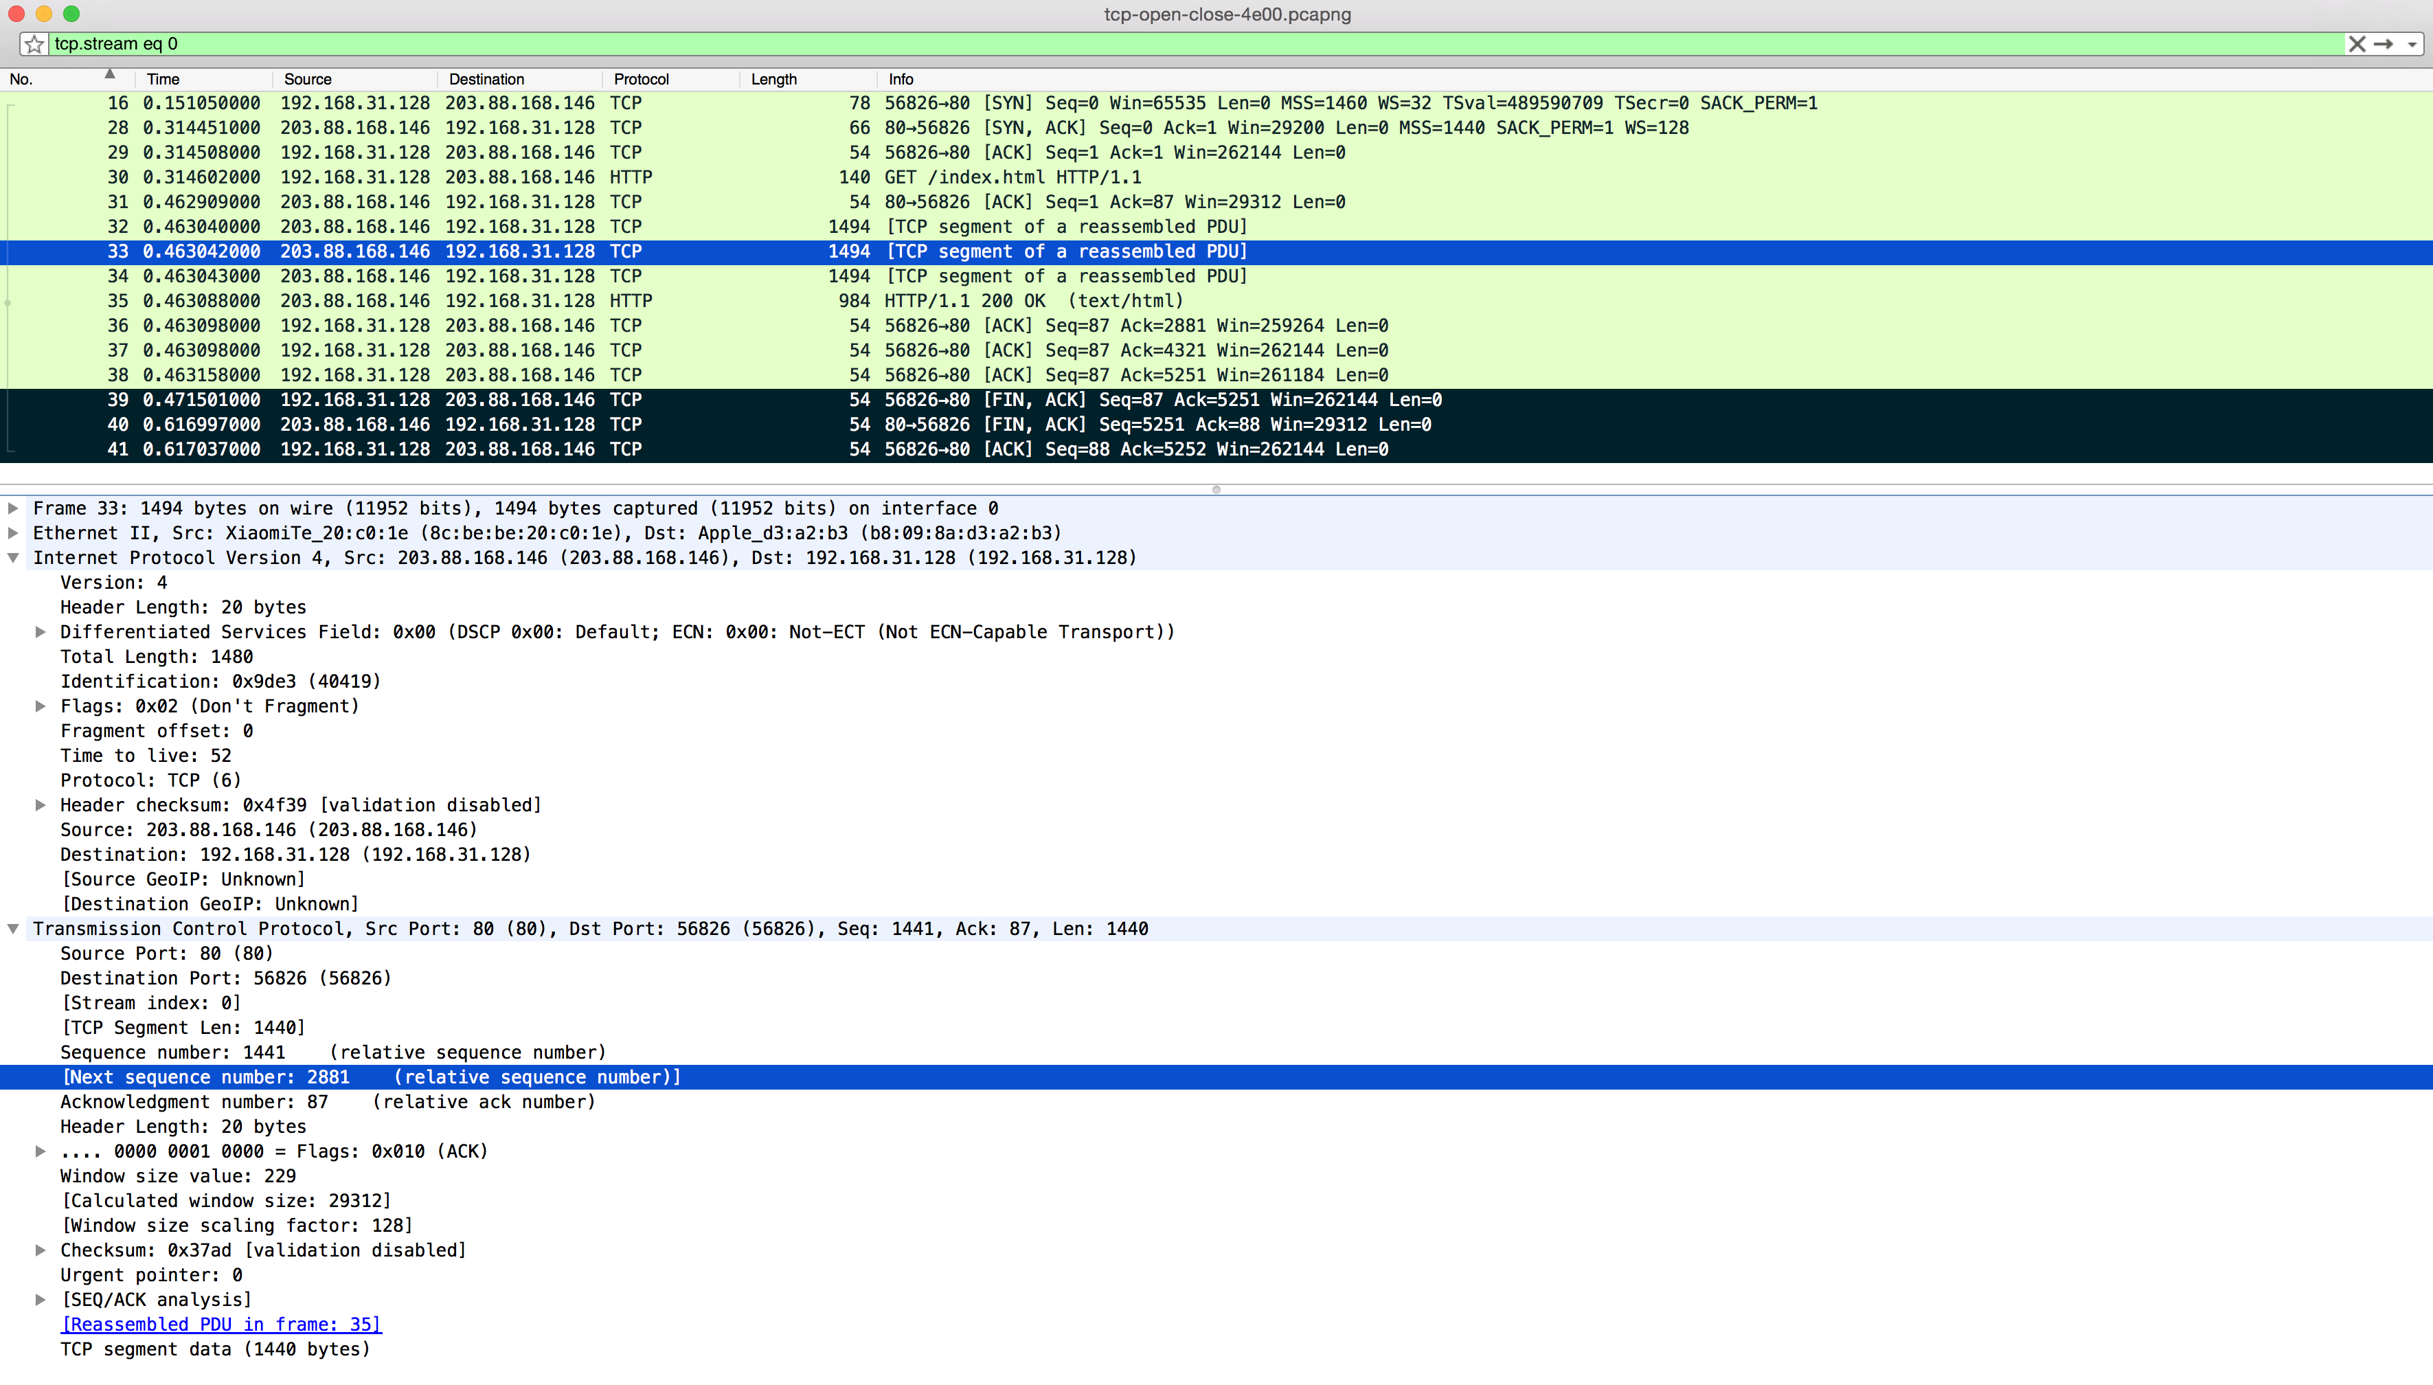Sort packets by Time column header
2433x1385 pixels.
point(163,79)
